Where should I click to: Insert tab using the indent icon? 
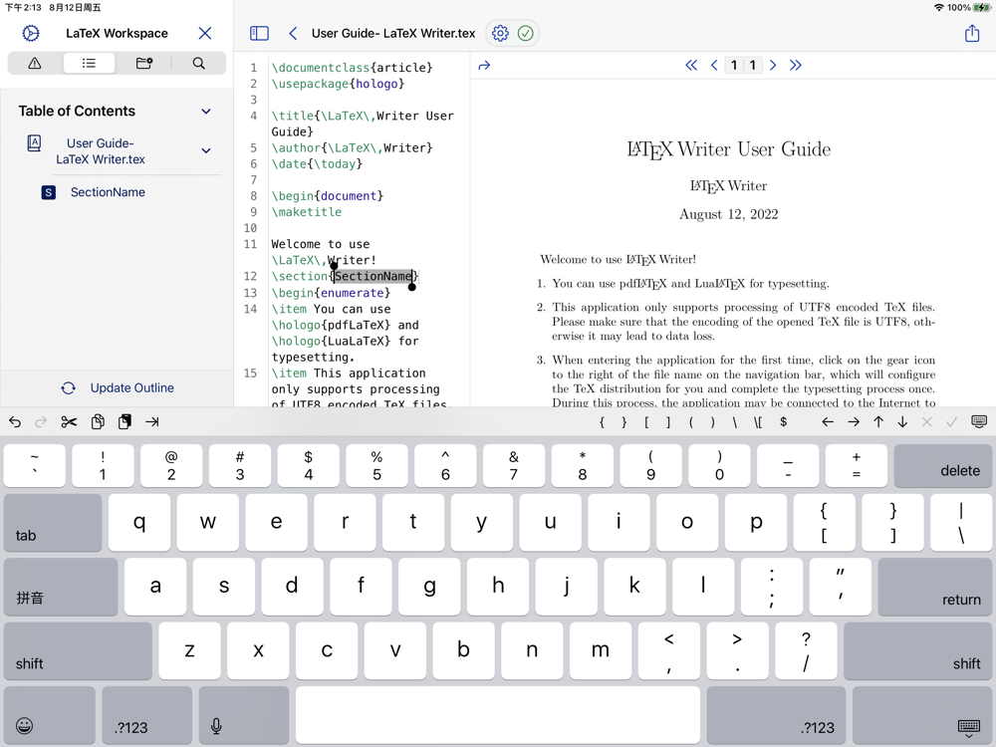[x=152, y=422]
